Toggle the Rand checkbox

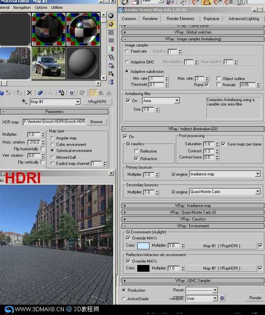pos(207,85)
